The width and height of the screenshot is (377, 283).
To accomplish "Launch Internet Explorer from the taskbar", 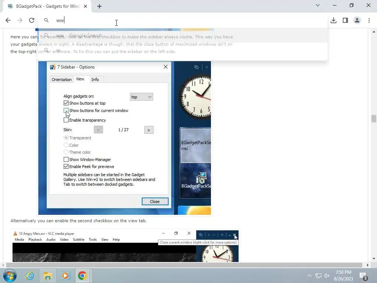I will (x=30, y=276).
